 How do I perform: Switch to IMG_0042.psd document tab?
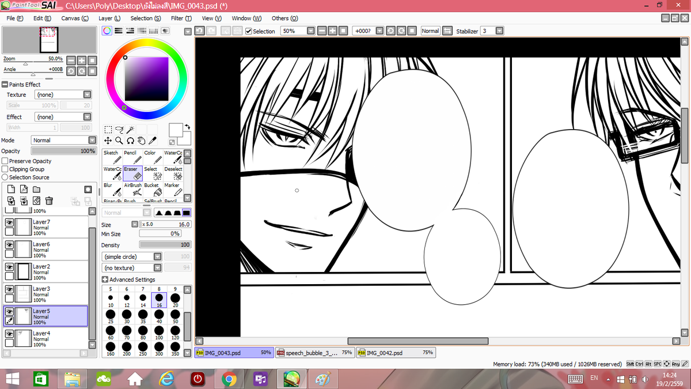(x=395, y=353)
